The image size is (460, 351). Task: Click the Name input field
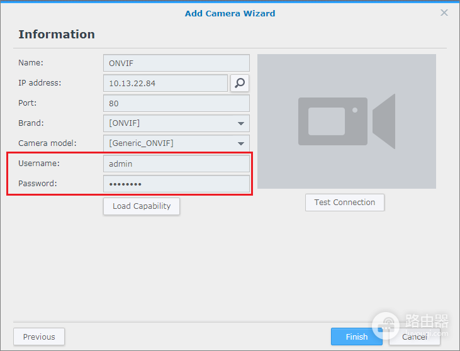[176, 63]
